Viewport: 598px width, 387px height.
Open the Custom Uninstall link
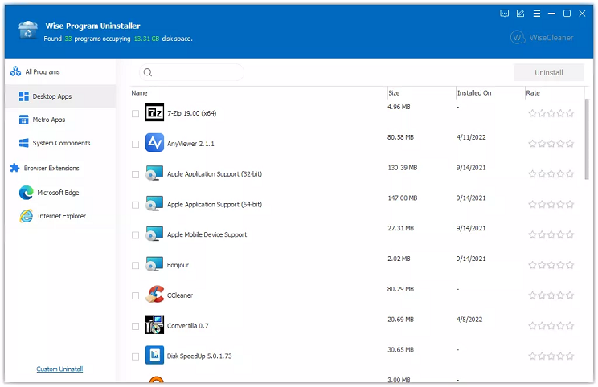(59, 369)
